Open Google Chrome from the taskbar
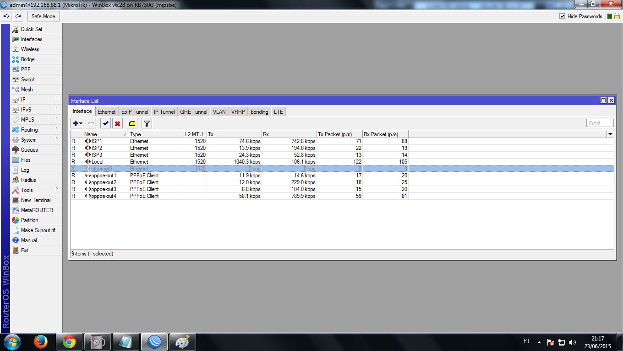 click(69, 342)
